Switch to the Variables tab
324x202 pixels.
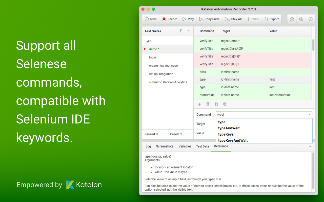185,146
